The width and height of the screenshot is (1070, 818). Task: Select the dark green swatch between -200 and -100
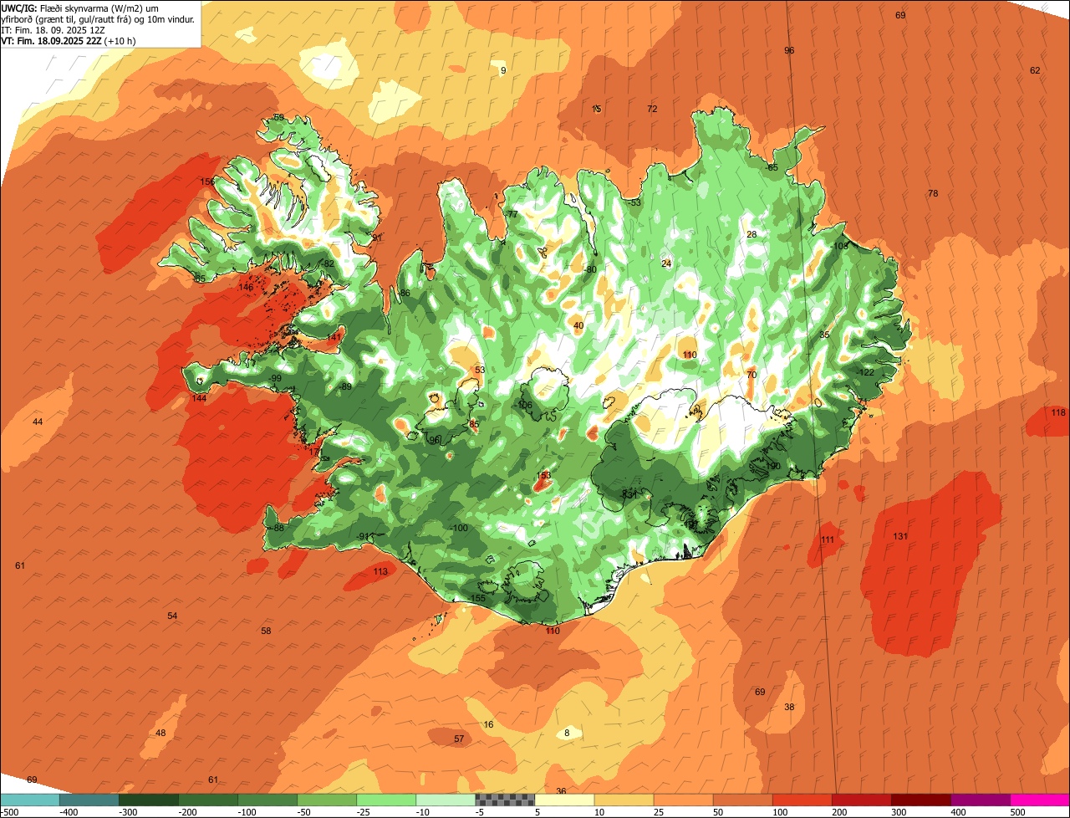click(209, 800)
